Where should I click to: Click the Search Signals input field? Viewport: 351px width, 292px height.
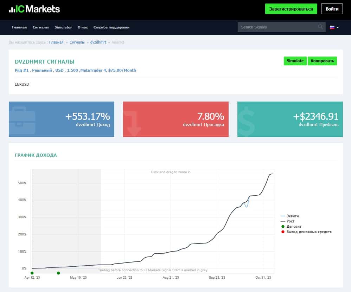pyautogui.click(x=277, y=27)
